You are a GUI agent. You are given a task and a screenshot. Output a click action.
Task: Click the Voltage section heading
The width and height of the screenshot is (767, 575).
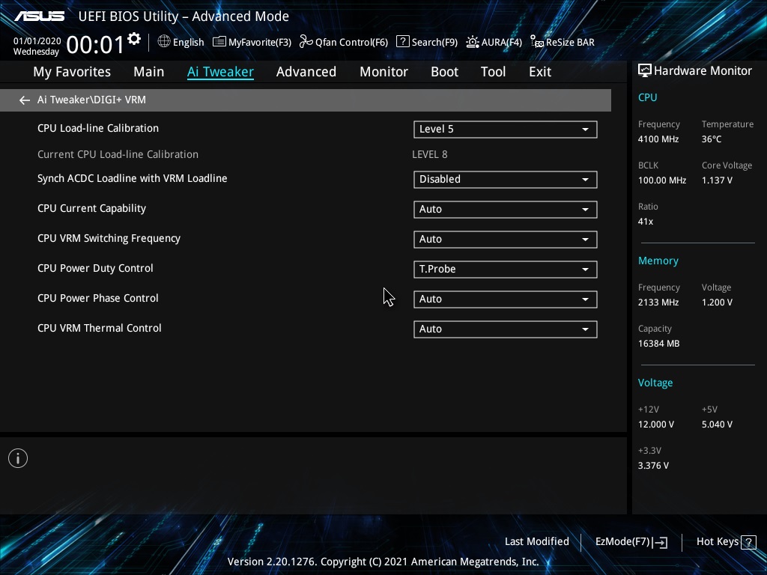[655, 383]
